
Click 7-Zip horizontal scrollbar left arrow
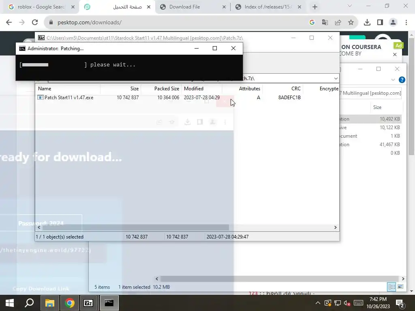tap(39, 228)
